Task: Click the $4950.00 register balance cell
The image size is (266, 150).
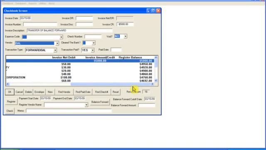Action: (x=146, y=64)
